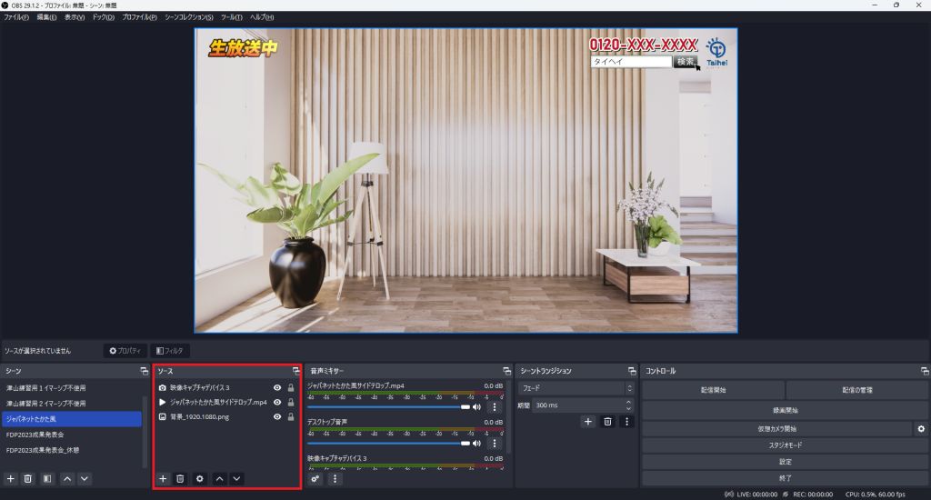Undock the シーン panel with float icon
Screen dimensions: 931x500
click(x=145, y=371)
